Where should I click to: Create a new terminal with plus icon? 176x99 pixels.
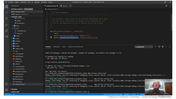pos(156,47)
